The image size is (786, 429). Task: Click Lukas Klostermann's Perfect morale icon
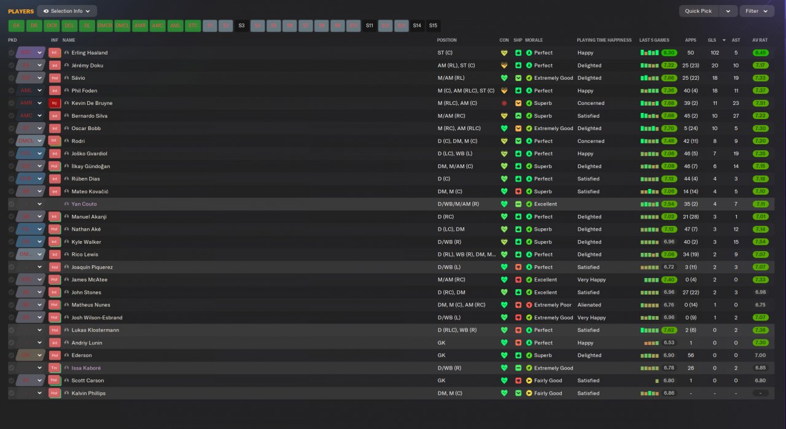tap(529, 330)
